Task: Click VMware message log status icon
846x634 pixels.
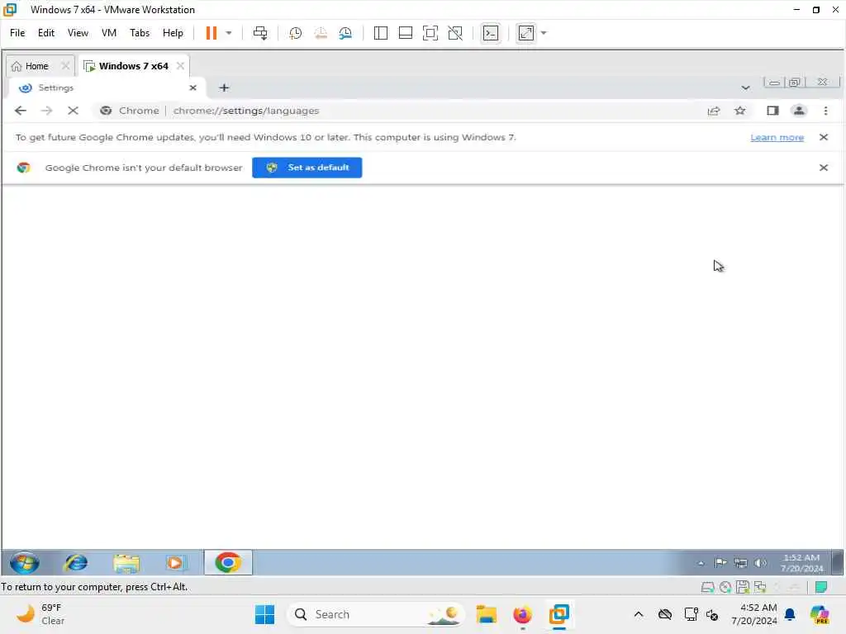Action: (821, 587)
